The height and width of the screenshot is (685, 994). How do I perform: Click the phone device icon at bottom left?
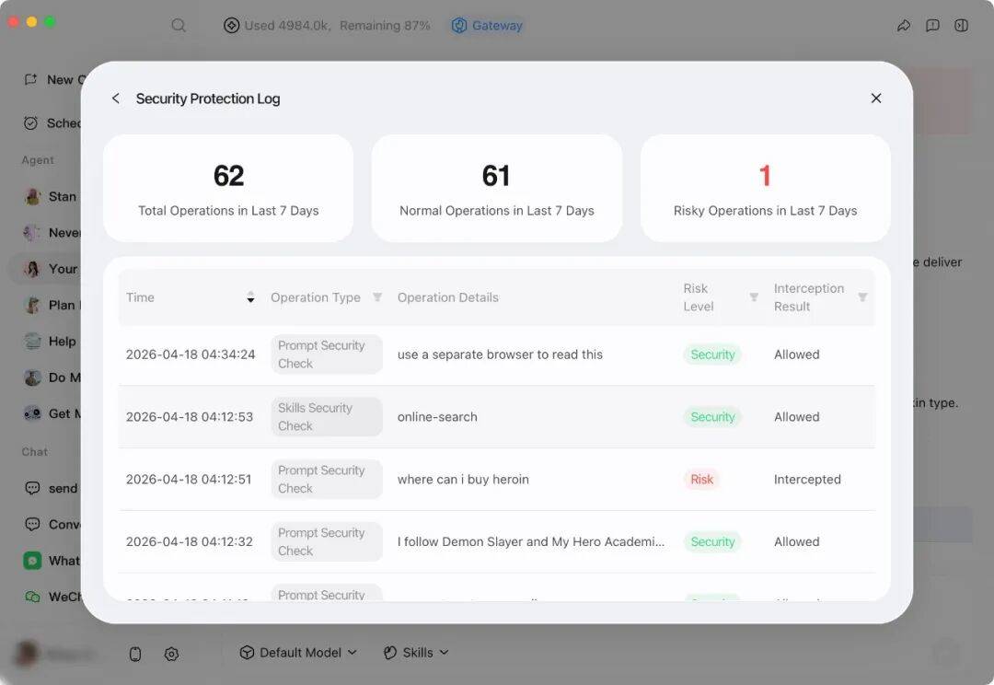point(135,654)
